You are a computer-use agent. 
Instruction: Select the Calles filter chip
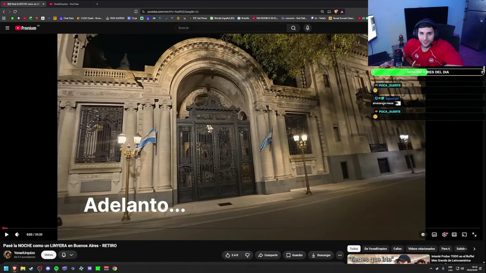click(x=398, y=249)
